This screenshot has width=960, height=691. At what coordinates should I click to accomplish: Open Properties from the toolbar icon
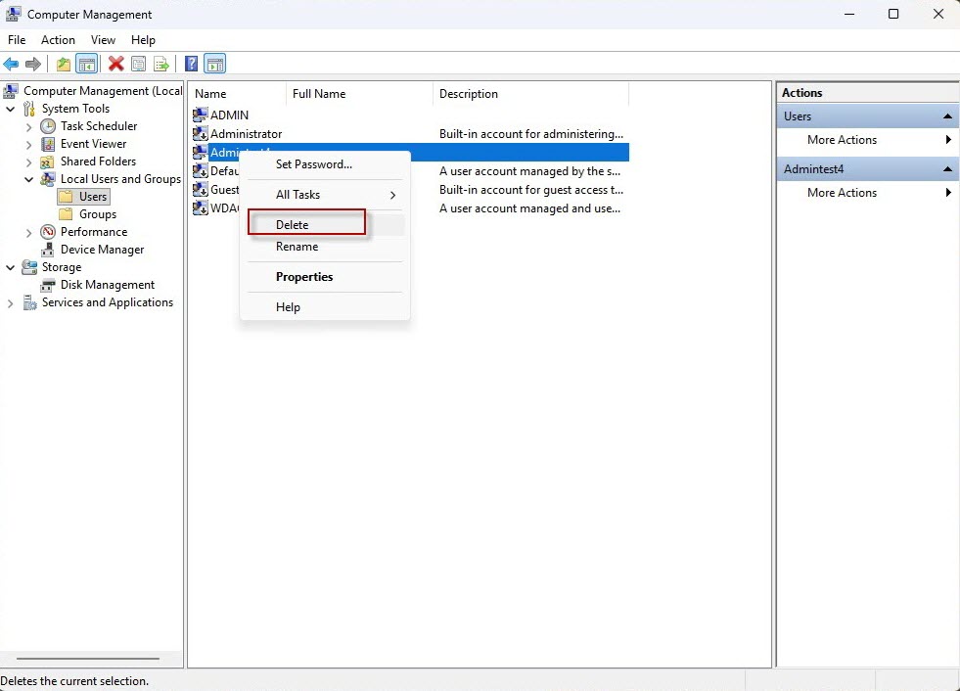pyautogui.click(x=139, y=64)
